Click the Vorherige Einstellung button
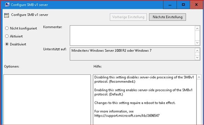Image resolution: width=204 pixels, height=125 pixels. 128,17
